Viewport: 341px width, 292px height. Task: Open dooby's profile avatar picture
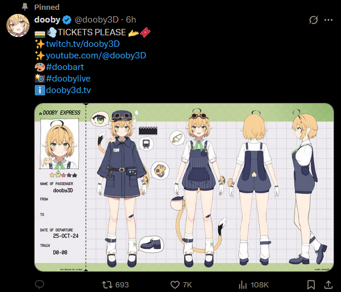click(18, 25)
